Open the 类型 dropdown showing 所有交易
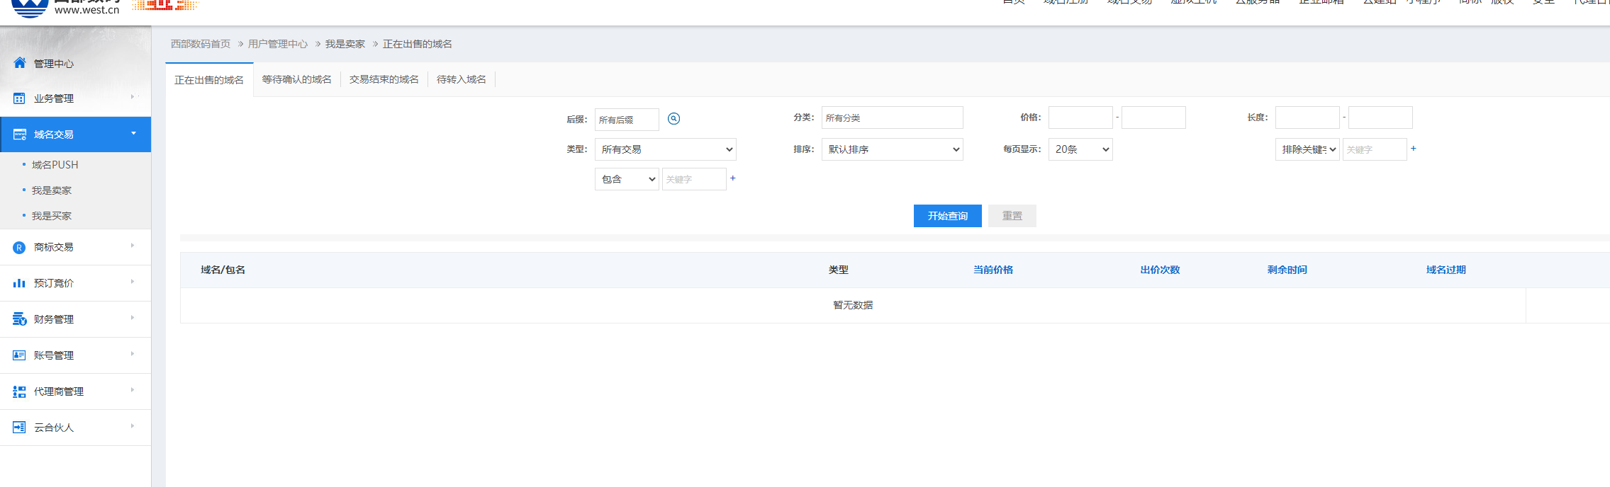Image resolution: width=1610 pixels, height=487 pixels. pos(665,149)
